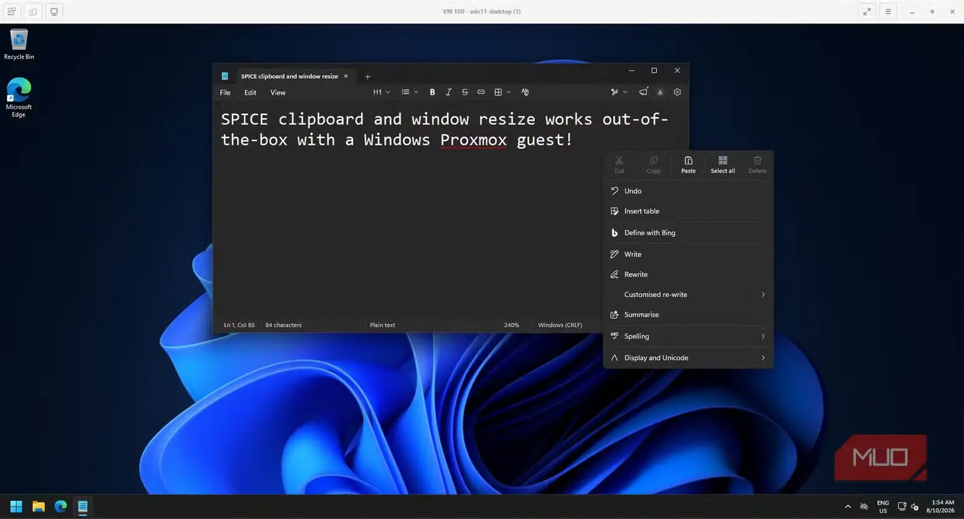The image size is (964, 519).
Task: Click the muted volume icon in system tray
Action: (x=915, y=506)
